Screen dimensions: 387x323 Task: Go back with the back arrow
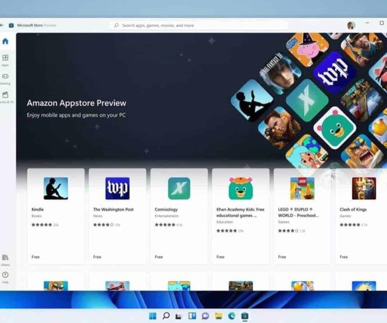[x=1, y=25]
